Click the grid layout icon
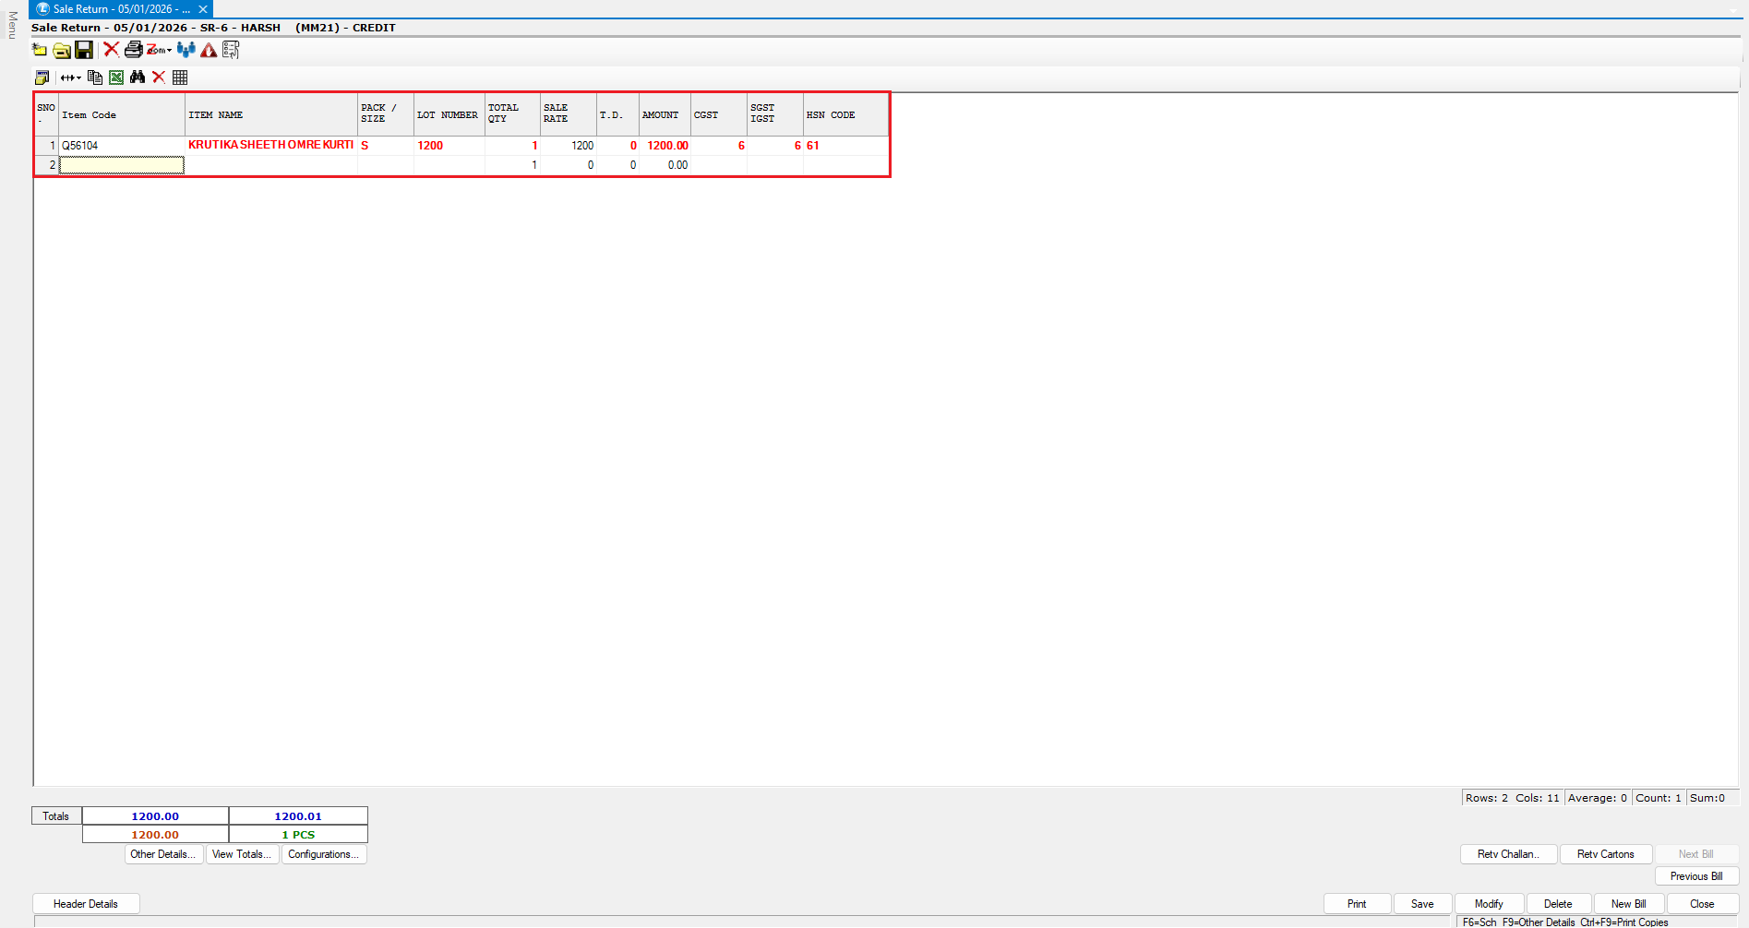The image size is (1749, 928). (180, 77)
